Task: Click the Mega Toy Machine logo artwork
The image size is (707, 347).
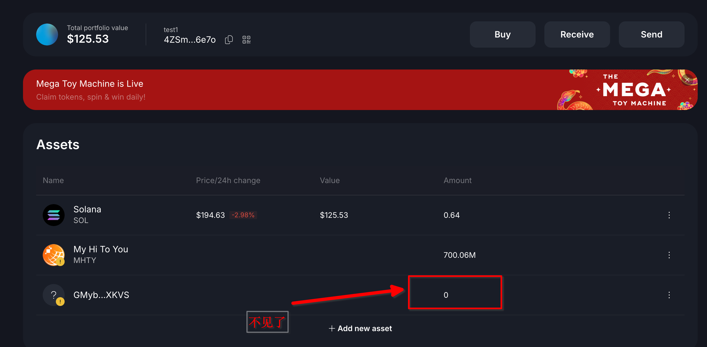Action: 634,90
